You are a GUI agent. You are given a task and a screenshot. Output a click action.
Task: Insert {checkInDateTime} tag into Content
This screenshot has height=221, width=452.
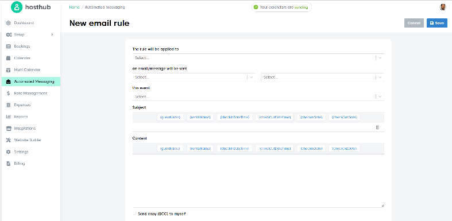235,149
